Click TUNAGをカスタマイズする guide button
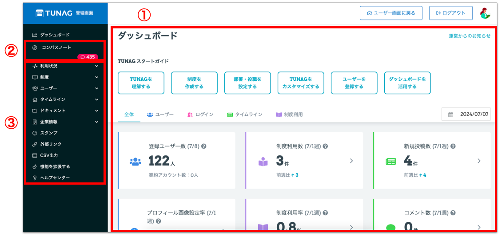 point(301,83)
